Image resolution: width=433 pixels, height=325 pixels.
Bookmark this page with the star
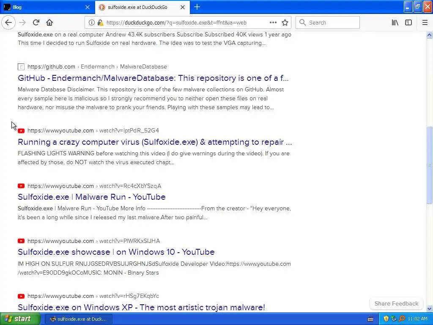click(x=285, y=23)
